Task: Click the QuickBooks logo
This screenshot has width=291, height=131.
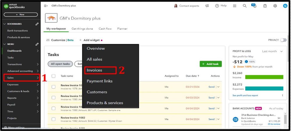Action: [14, 6]
